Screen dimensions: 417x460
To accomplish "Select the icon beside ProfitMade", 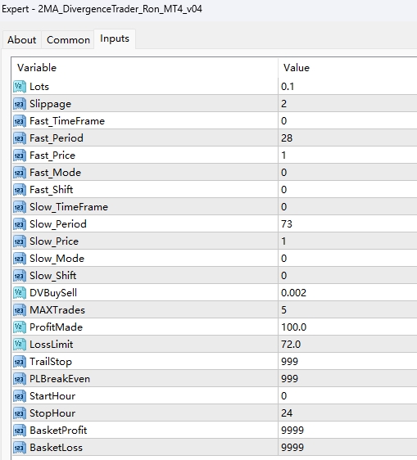I will [x=20, y=327].
